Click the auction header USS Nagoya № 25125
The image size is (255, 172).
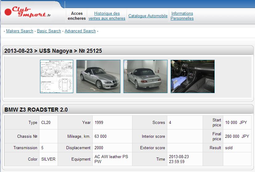(x=53, y=51)
